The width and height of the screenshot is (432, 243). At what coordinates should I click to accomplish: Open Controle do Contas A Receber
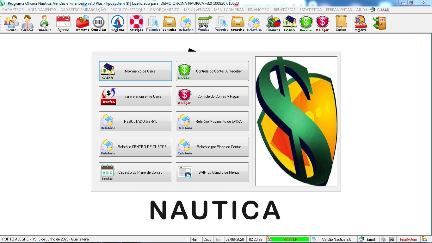click(212, 71)
